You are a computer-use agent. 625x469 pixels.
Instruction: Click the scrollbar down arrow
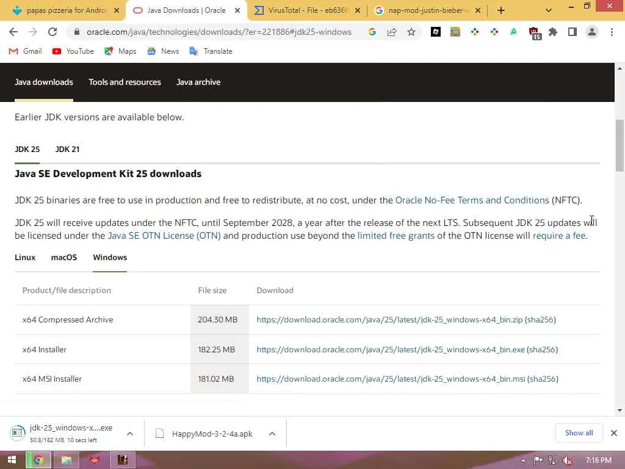tap(620, 410)
